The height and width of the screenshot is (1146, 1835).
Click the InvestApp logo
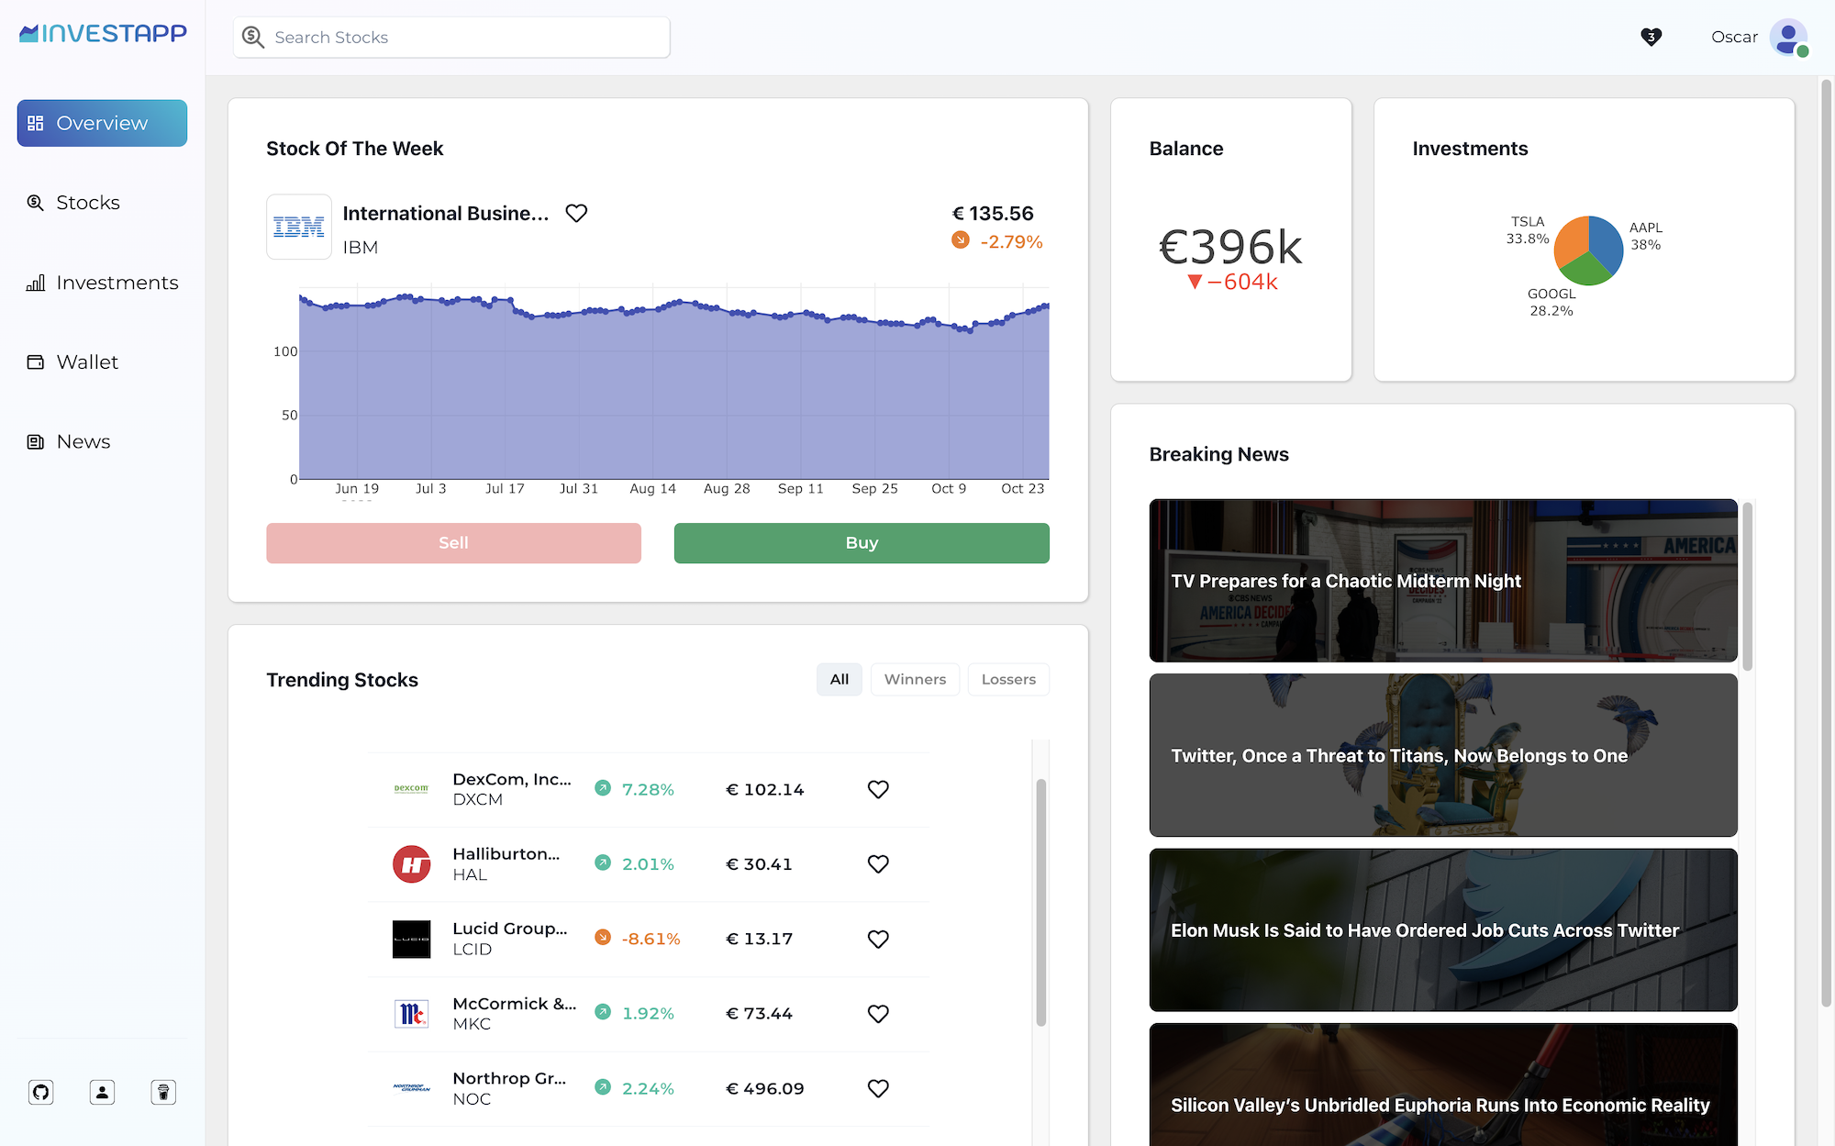[103, 34]
